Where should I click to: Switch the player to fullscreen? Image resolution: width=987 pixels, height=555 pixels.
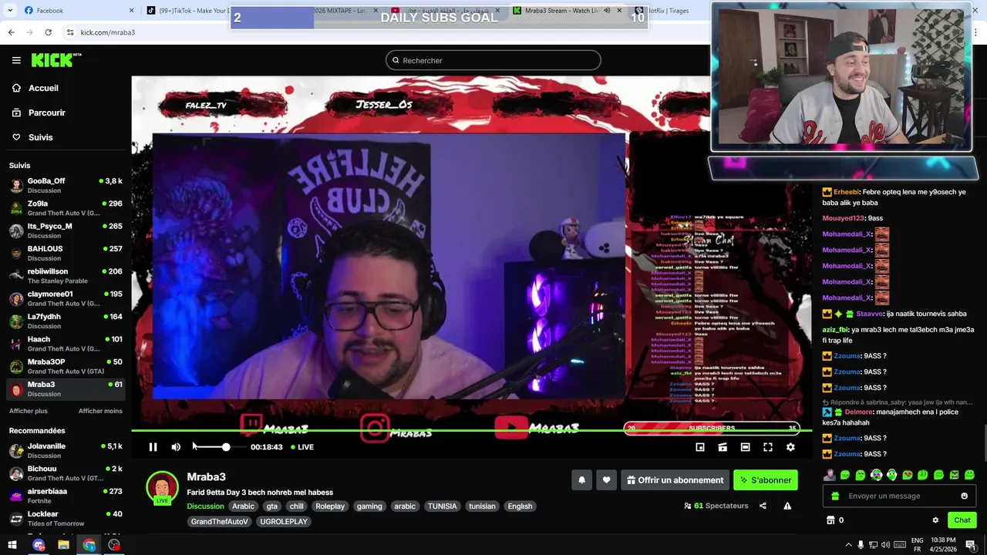click(x=768, y=447)
